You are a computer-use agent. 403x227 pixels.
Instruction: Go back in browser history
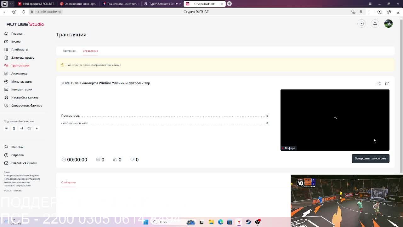click(x=5, y=12)
